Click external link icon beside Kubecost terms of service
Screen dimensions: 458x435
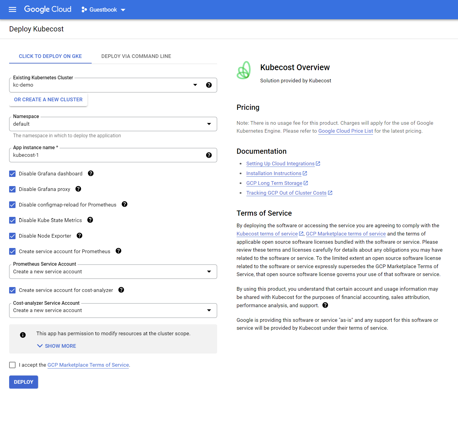click(301, 234)
